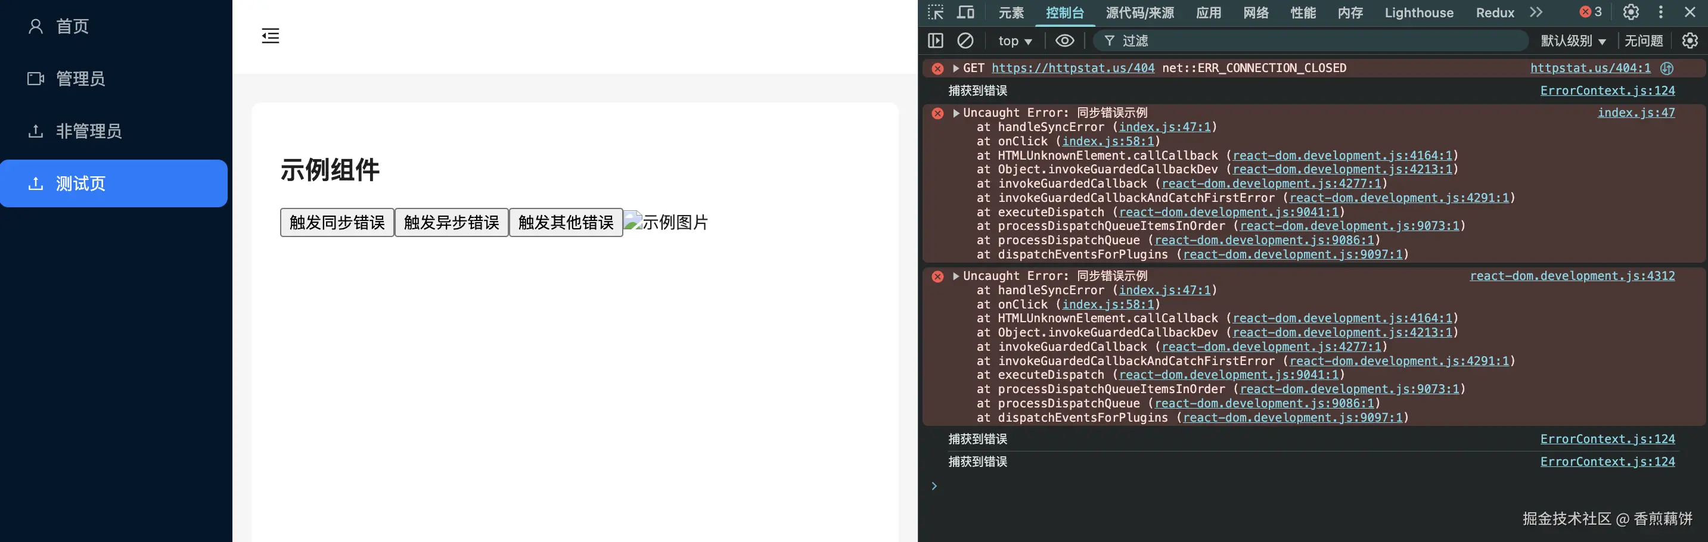
Task: Click the upload icon beside 测试页
Action: point(36,183)
